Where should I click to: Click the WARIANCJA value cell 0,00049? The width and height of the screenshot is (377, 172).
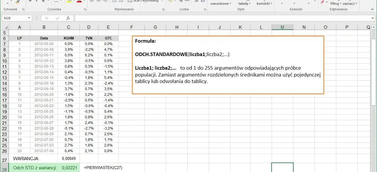pyautogui.click(x=68, y=159)
